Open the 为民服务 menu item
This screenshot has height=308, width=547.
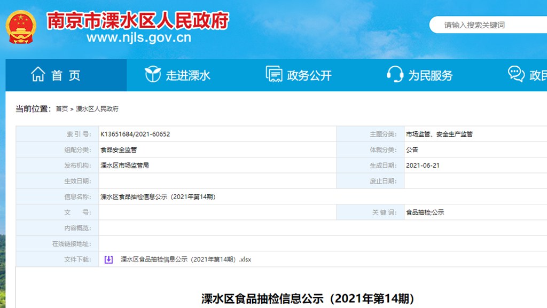point(431,75)
